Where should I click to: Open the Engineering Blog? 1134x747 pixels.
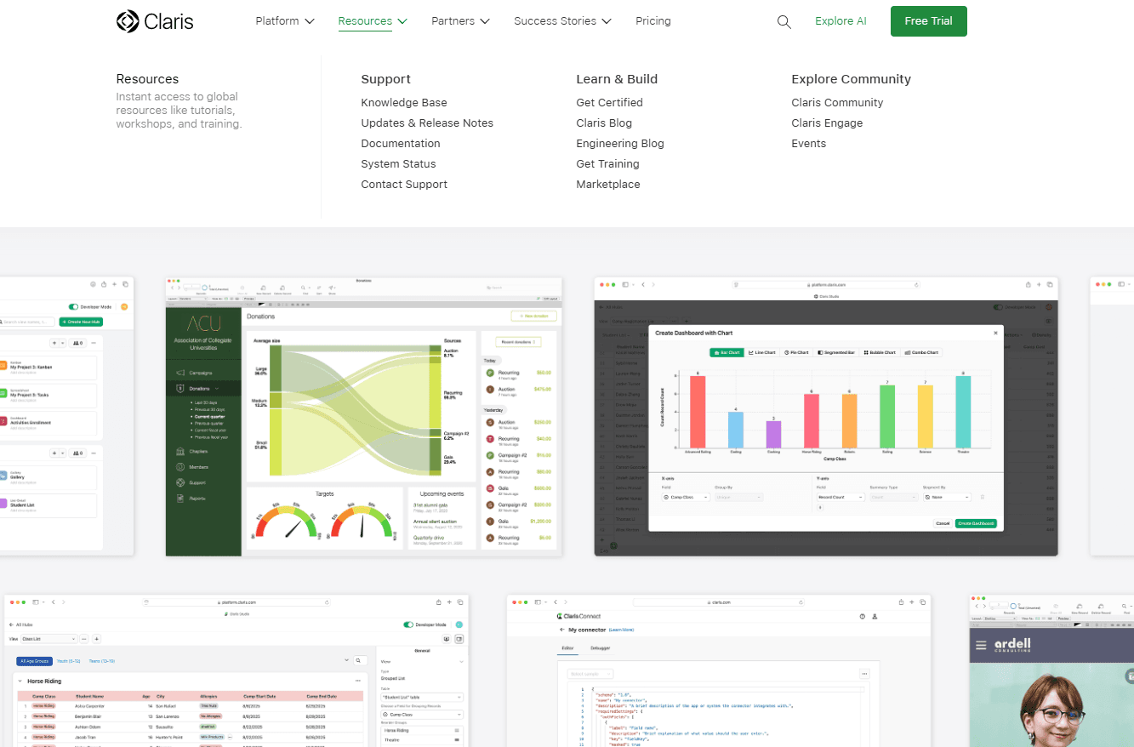point(620,144)
